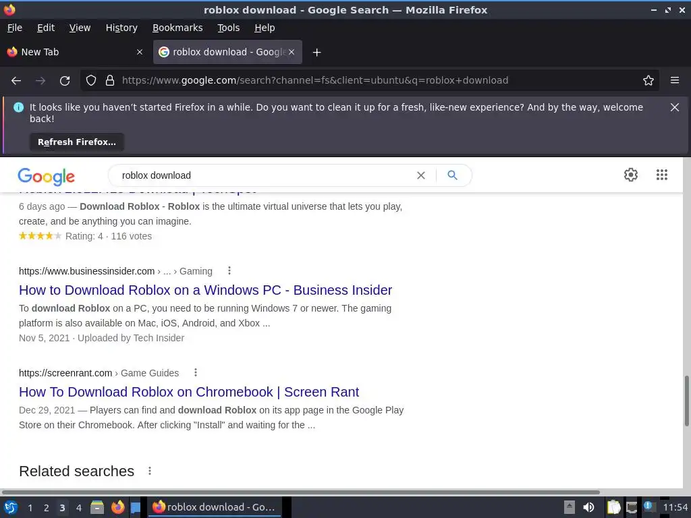Screen dimensions: 691x518
Task: Click the Google logo
Action: (47, 177)
